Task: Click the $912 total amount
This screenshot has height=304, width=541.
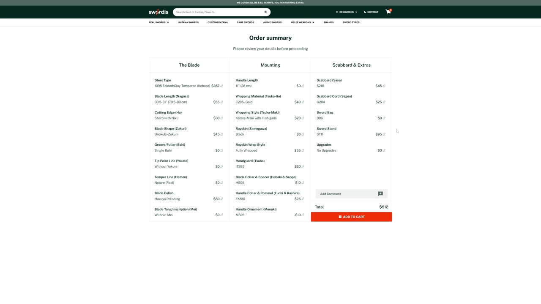Action: [x=384, y=207]
